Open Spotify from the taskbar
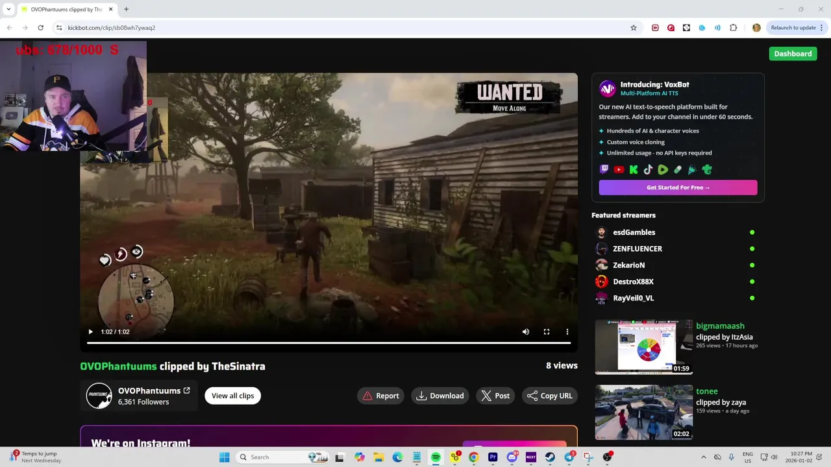The width and height of the screenshot is (831, 467). tap(436, 457)
